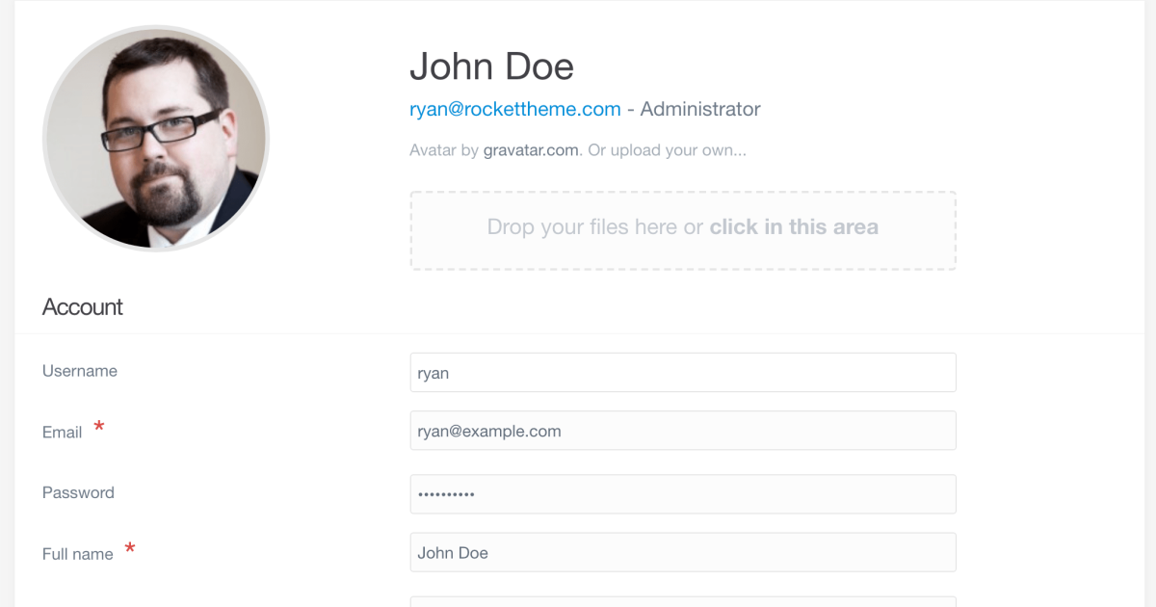This screenshot has width=1156, height=607.
Task: Click John Doe's profile avatar photo
Action: pyautogui.click(x=156, y=139)
